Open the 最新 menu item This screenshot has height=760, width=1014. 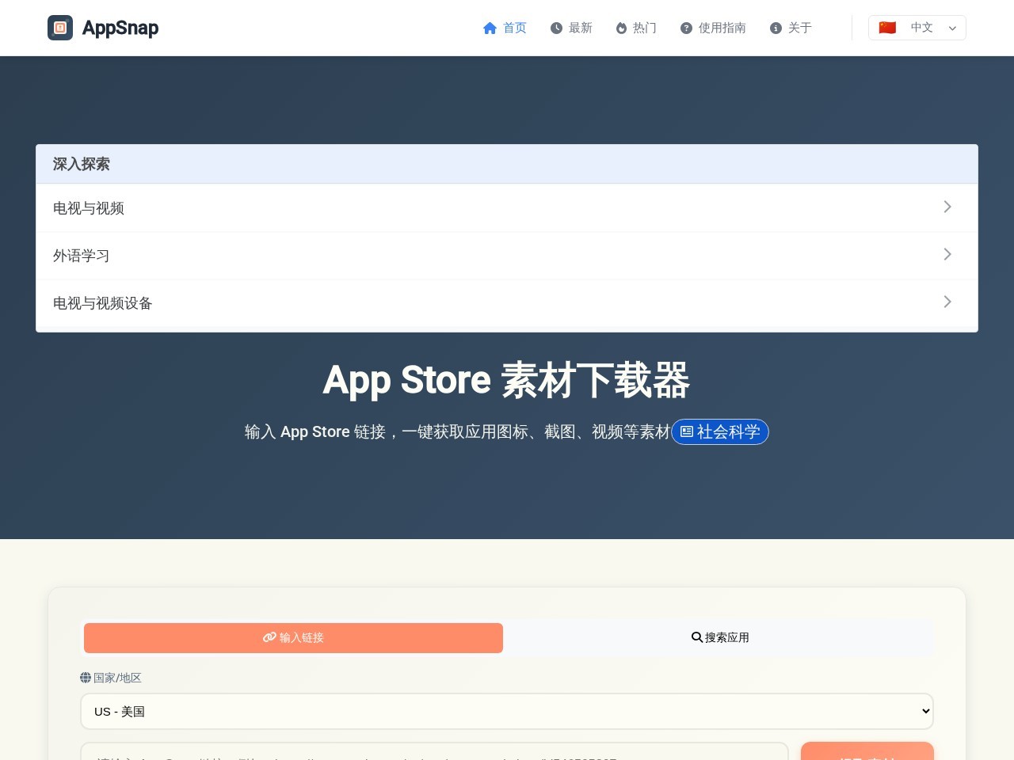click(x=571, y=28)
